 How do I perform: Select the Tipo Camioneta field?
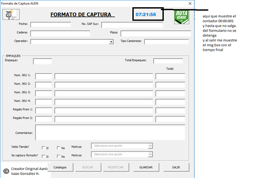click(166, 42)
